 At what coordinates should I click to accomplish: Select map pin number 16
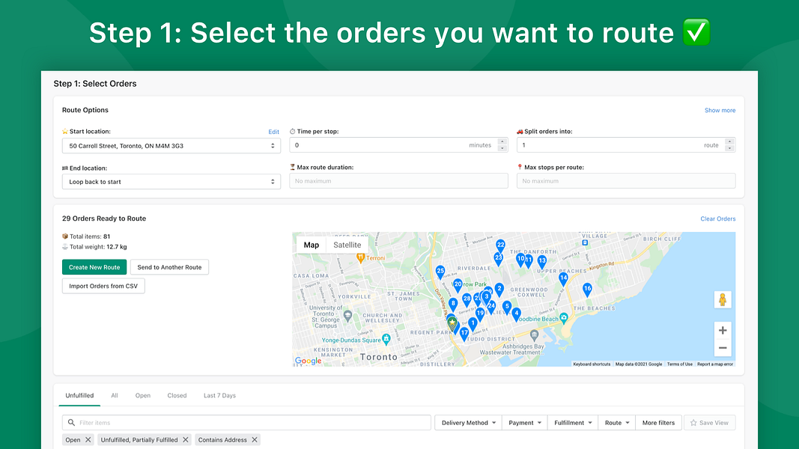coord(587,290)
